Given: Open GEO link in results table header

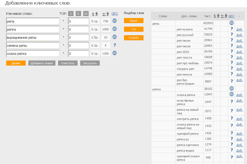Looking at the screenshot, I should (x=231, y=16).
